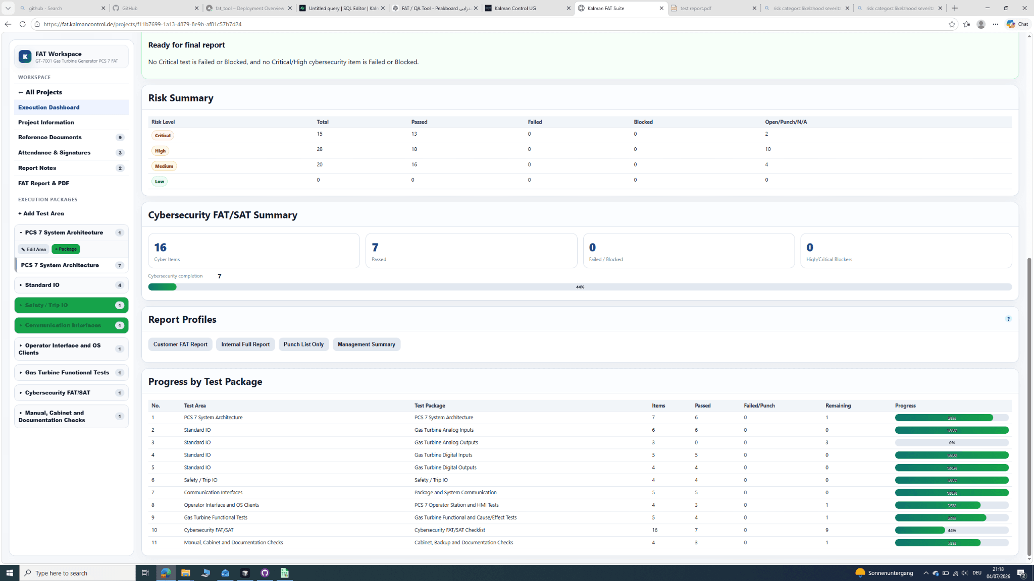This screenshot has width=1034, height=581.
Task: Click the 16 Cyber Items card
Action: (254, 251)
